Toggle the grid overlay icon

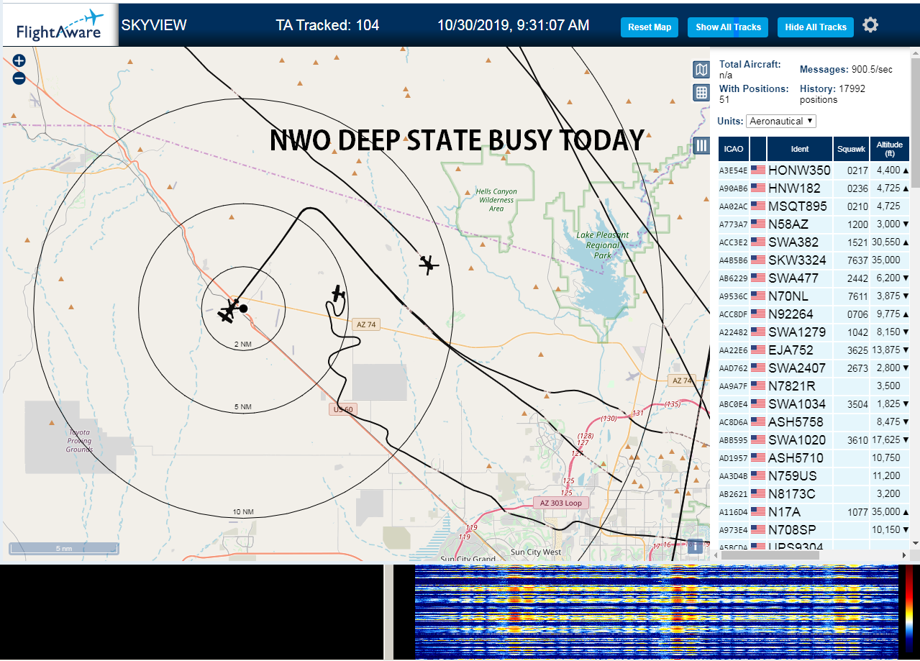coord(701,93)
